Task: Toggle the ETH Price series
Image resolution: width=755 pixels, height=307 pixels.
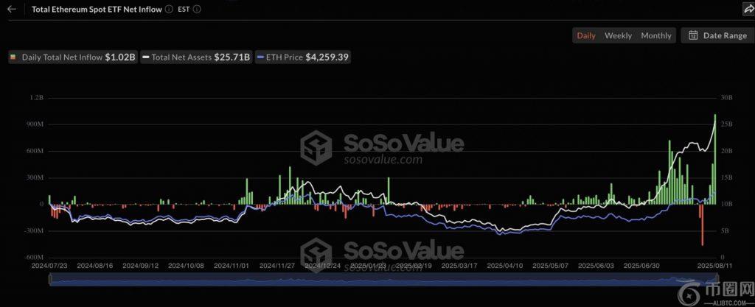Action: pos(302,57)
